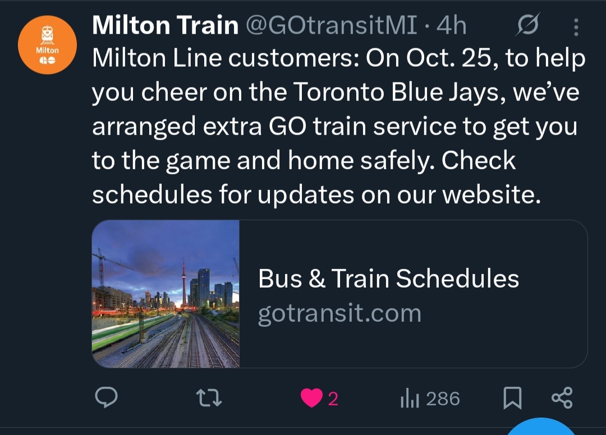606x435 pixels.
Task: Click the Milton Train display name
Action: [x=165, y=26]
